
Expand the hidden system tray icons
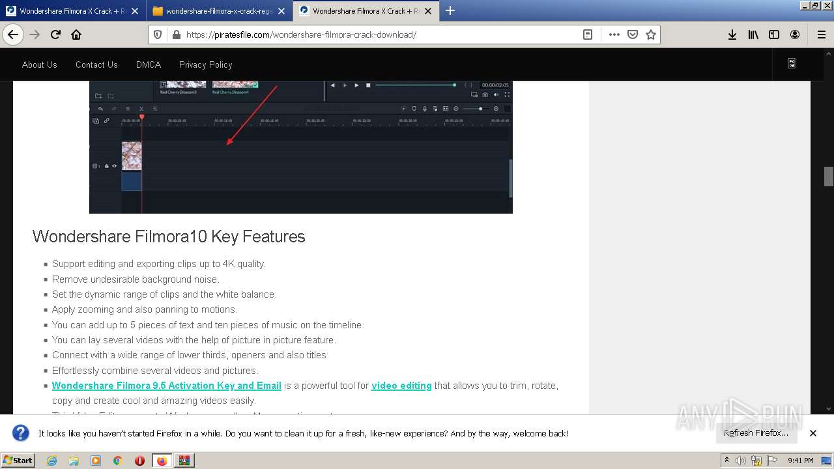pos(726,461)
